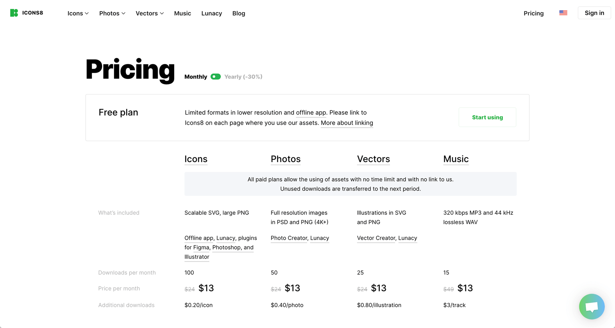Expand the Photos dropdown in navbar
Viewport: 615px width, 328px height.
point(112,13)
